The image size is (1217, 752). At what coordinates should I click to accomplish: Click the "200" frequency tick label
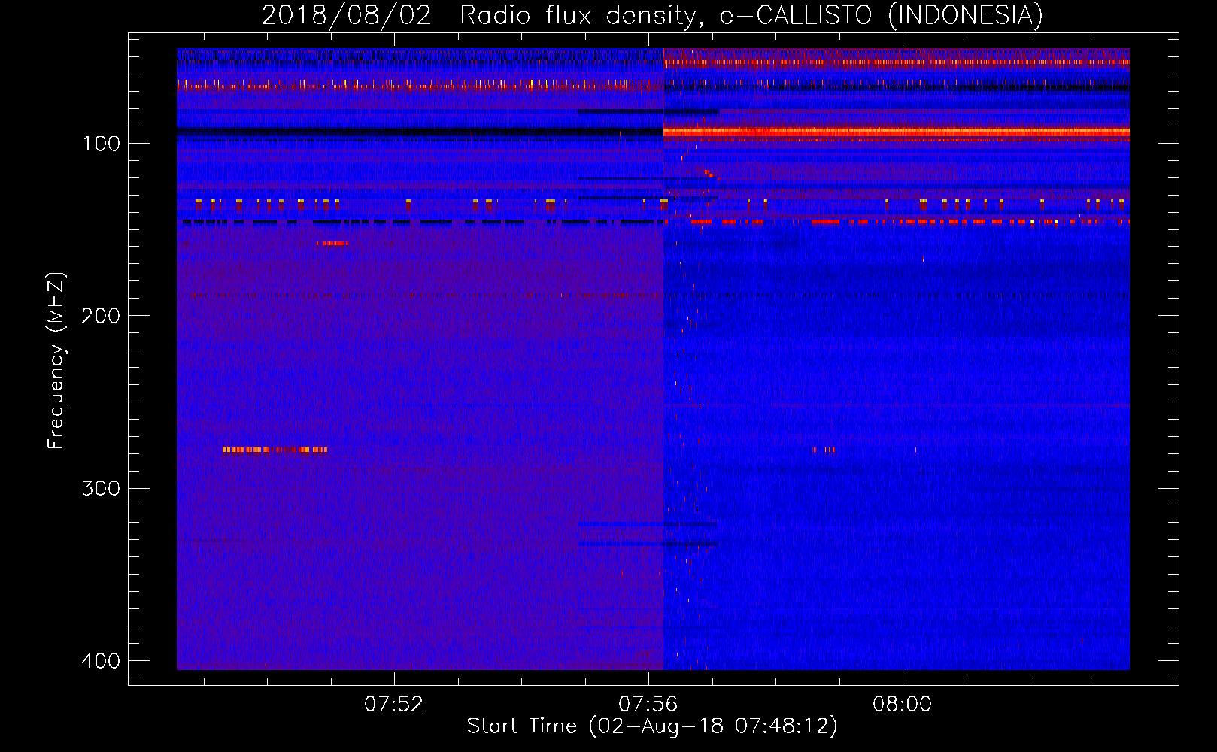tap(101, 316)
